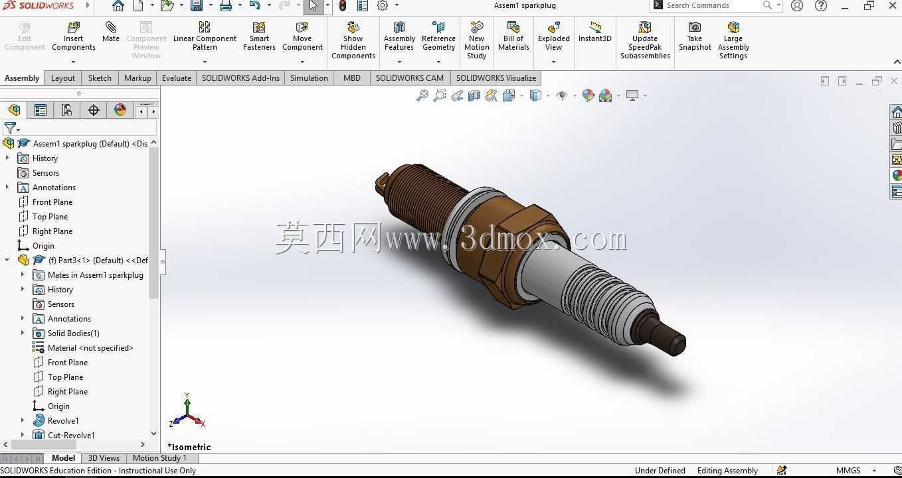Open the PropertyManager tab icon
Image resolution: width=902 pixels, height=478 pixels.
pyautogui.click(x=41, y=110)
